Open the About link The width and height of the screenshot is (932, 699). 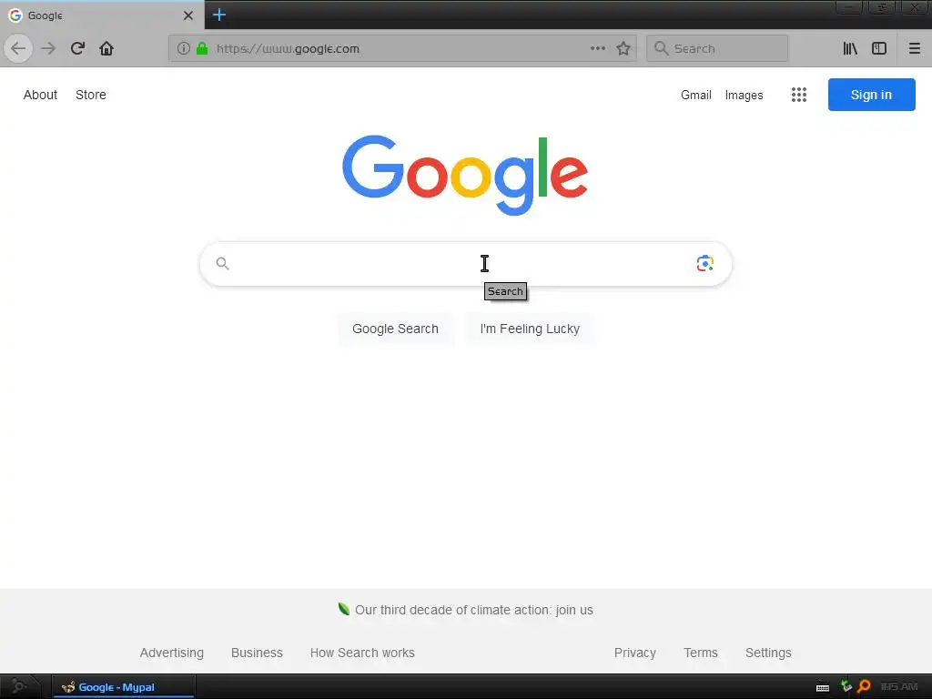pyautogui.click(x=40, y=95)
